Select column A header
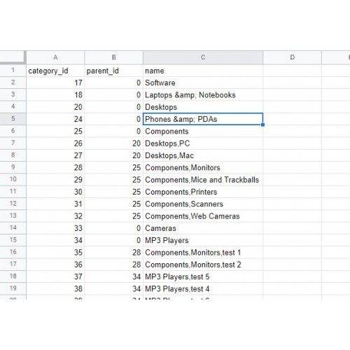The width and height of the screenshot is (350, 350). coord(55,57)
